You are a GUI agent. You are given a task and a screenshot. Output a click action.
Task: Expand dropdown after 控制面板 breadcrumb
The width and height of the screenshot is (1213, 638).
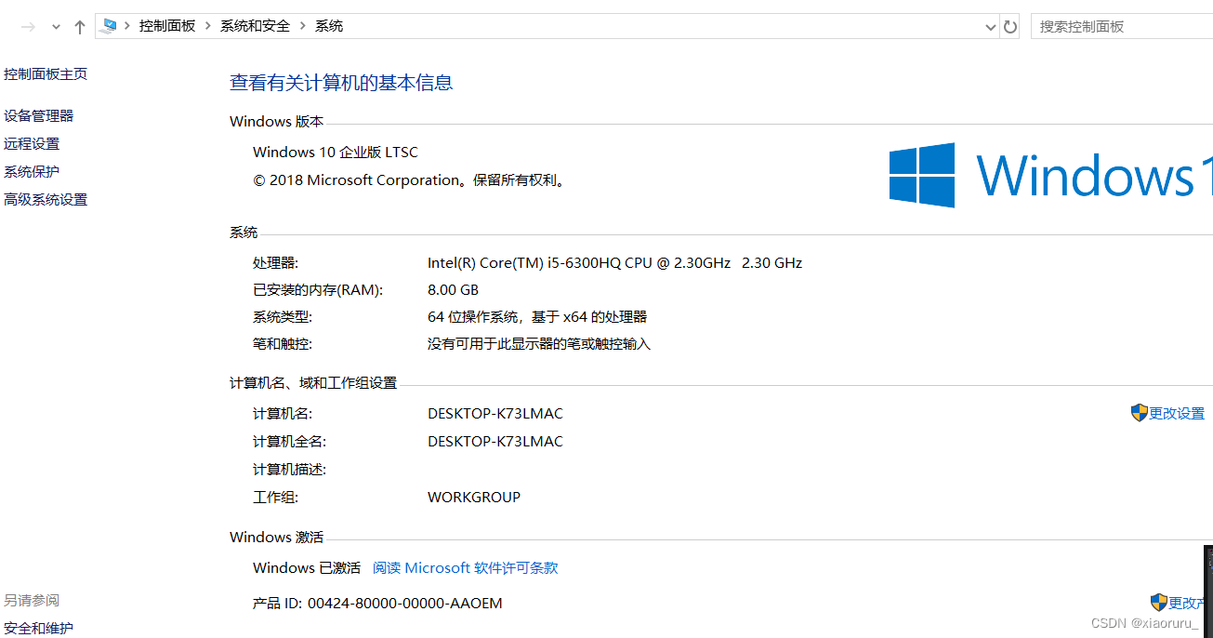pyautogui.click(x=208, y=26)
